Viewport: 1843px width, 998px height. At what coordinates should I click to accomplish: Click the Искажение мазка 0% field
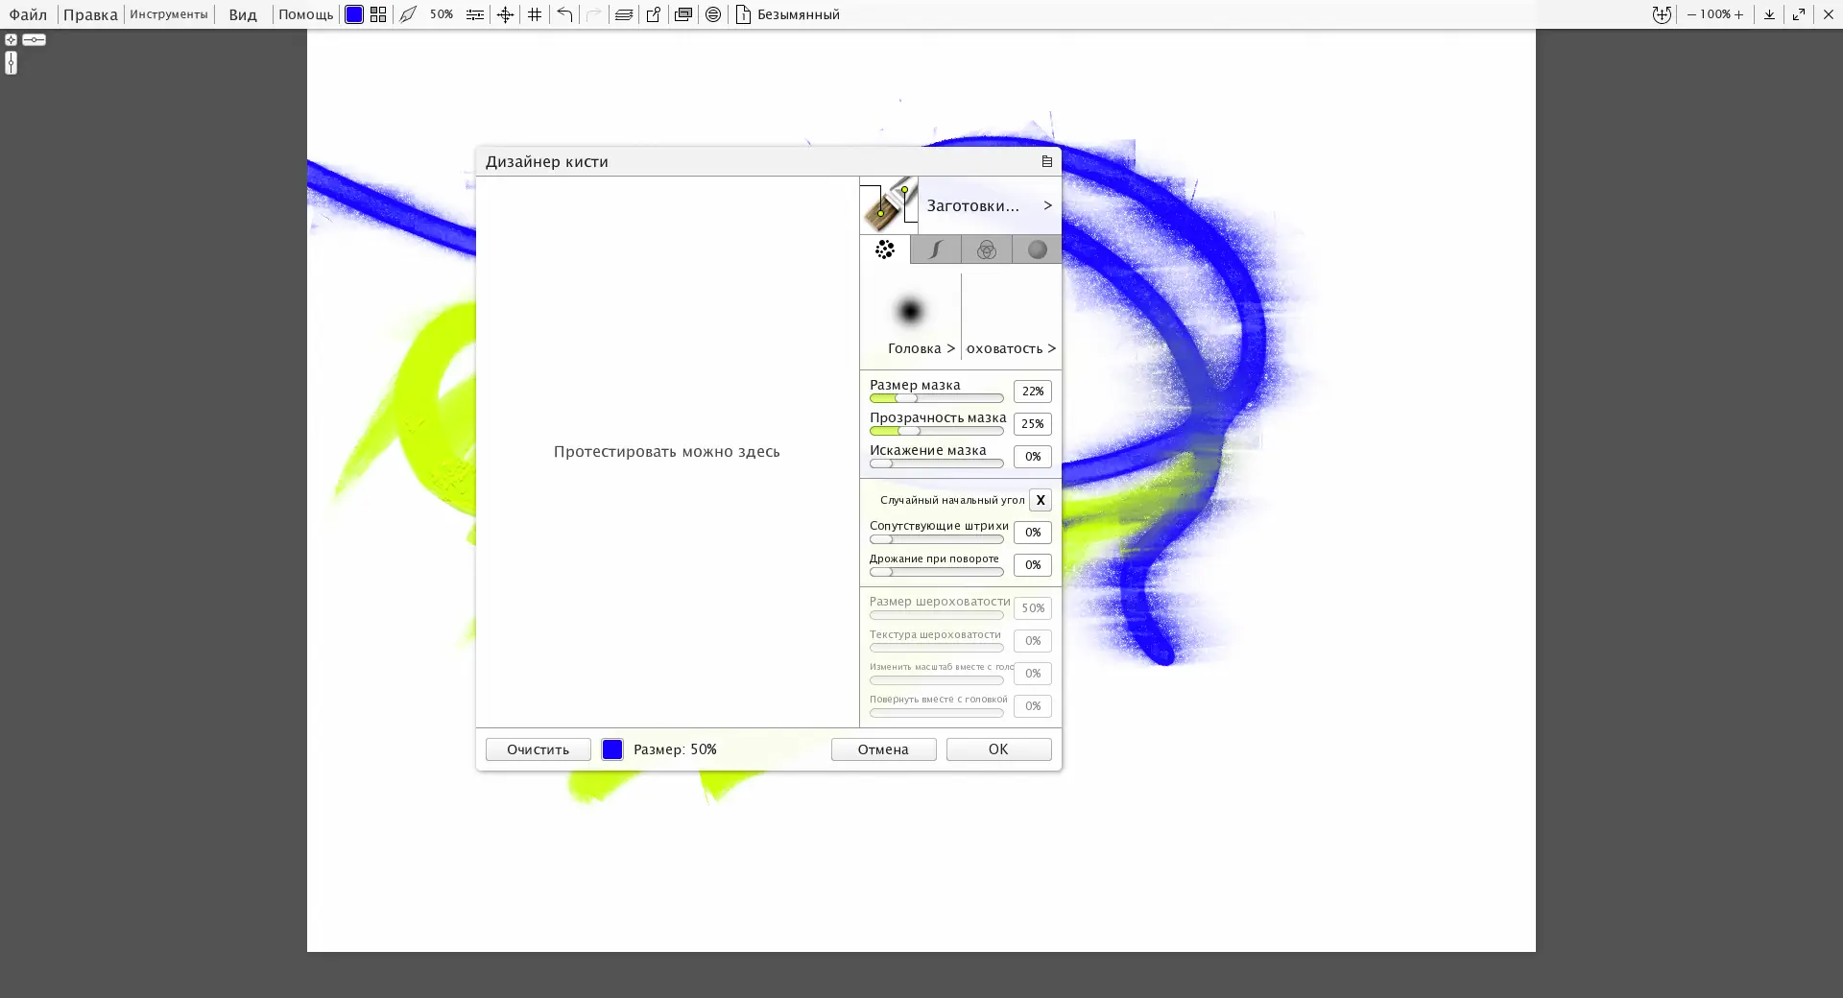click(1033, 457)
